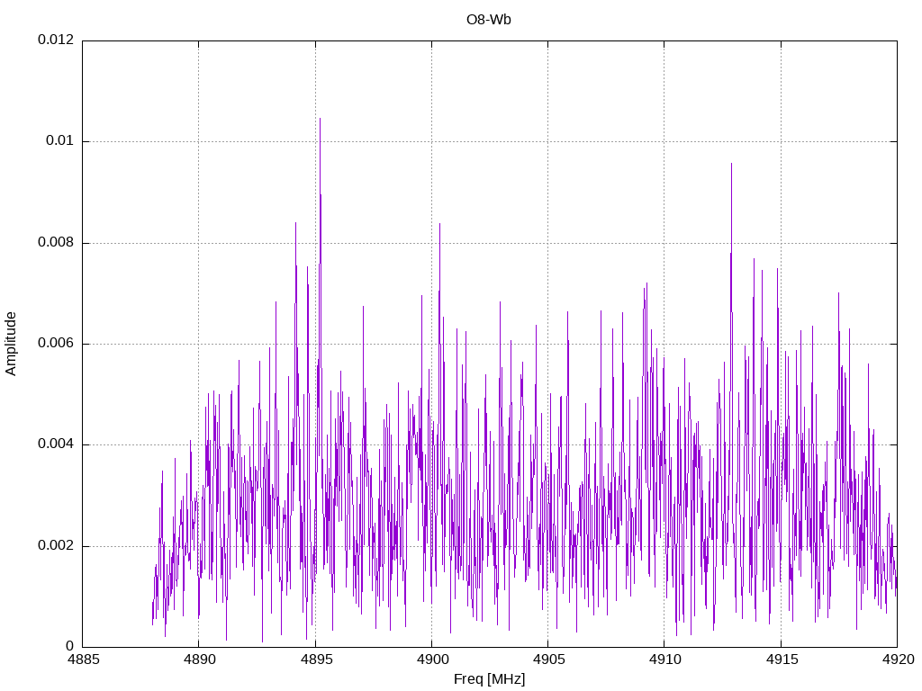Viewport: 922px width, 691px height.
Task: Click the 'Amplitude' y-axis label
Action: click(11, 344)
